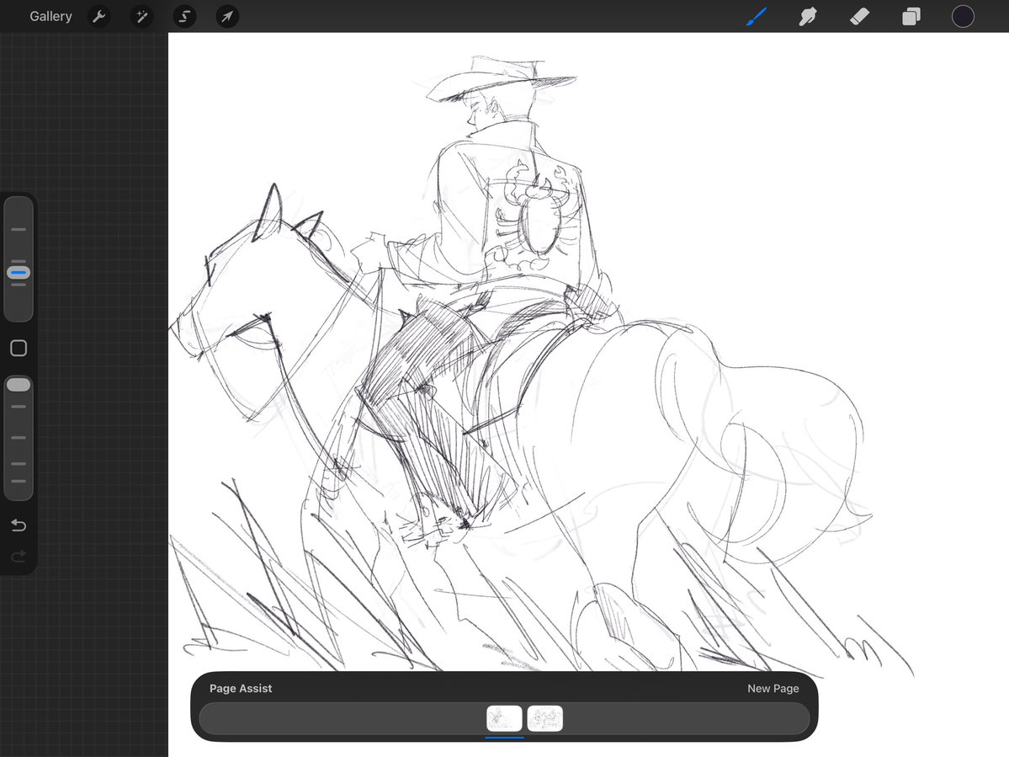Select second page thumbnail in Page Assist
Viewport: 1009px width, 757px height.
click(x=545, y=718)
